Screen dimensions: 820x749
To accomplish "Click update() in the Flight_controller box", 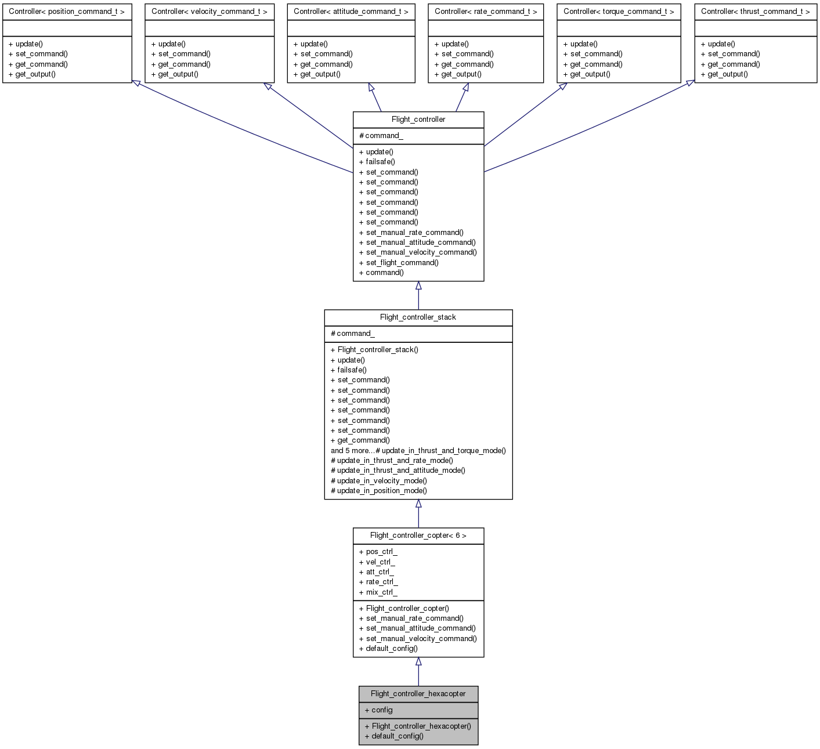I will (x=376, y=152).
